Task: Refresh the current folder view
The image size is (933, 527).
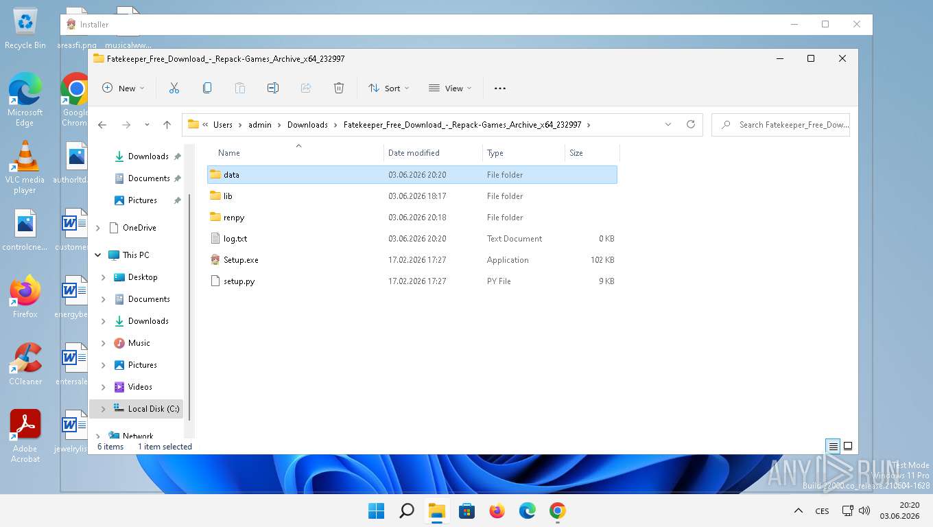Action: click(x=691, y=125)
